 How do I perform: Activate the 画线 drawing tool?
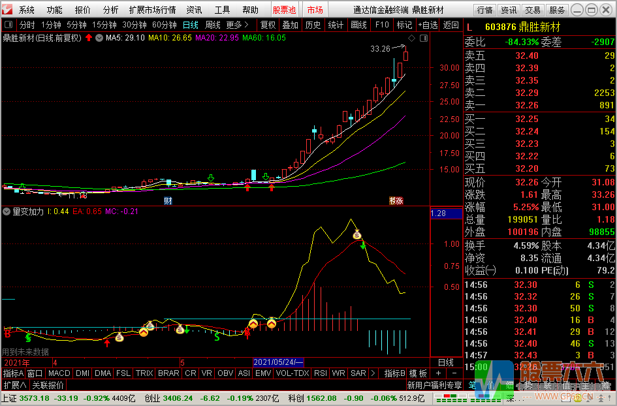(358, 25)
